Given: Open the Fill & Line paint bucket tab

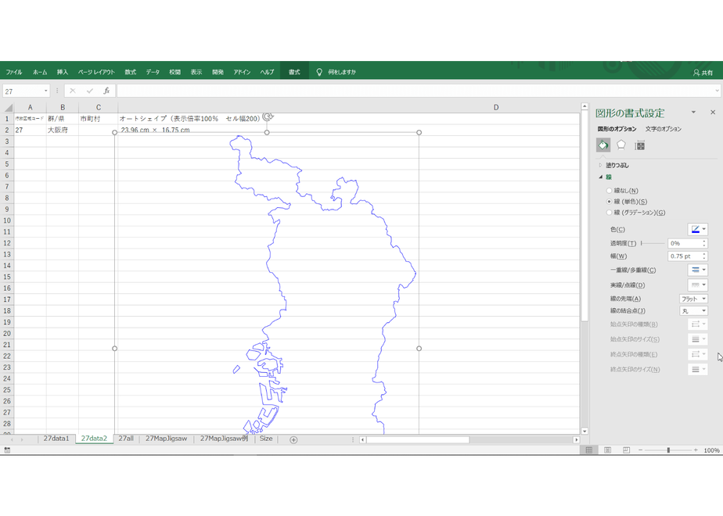Looking at the screenshot, I should tap(603, 145).
